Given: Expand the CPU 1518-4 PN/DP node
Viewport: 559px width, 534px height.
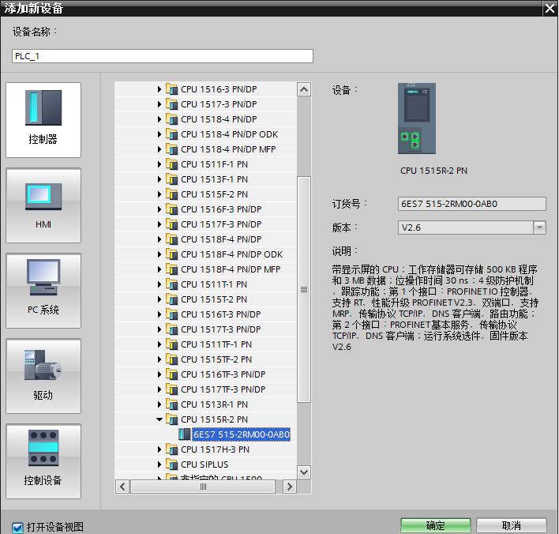Looking at the screenshot, I should point(159,119).
